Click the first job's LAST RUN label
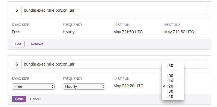This screenshot has width=217, height=107. tap(121, 25)
